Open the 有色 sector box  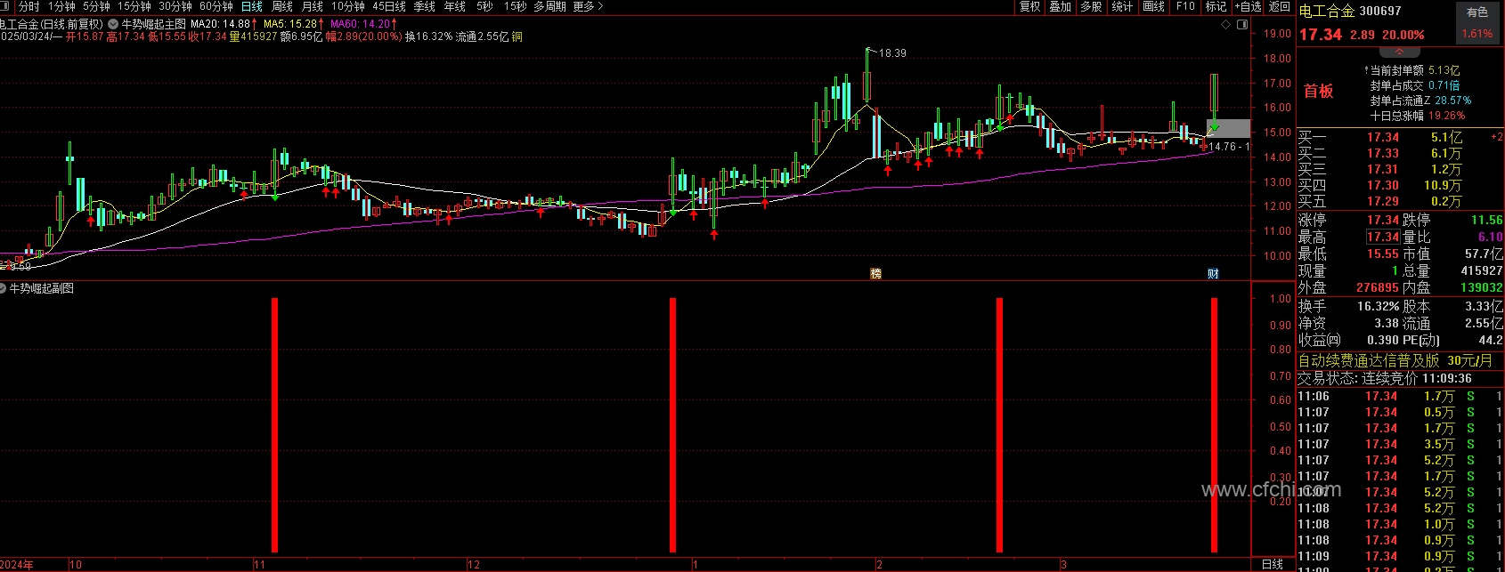(x=1477, y=23)
